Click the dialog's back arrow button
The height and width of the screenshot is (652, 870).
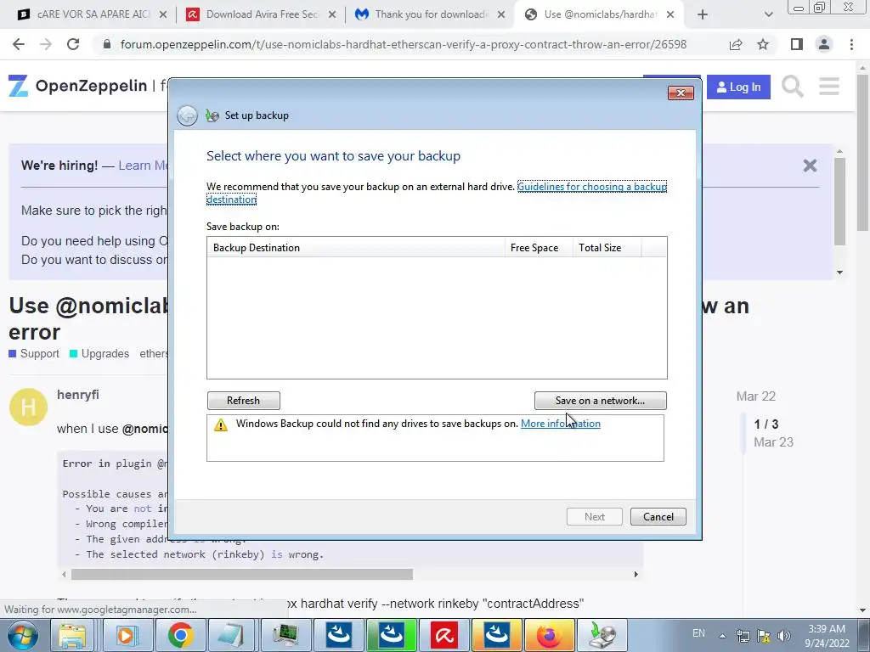click(x=187, y=115)
